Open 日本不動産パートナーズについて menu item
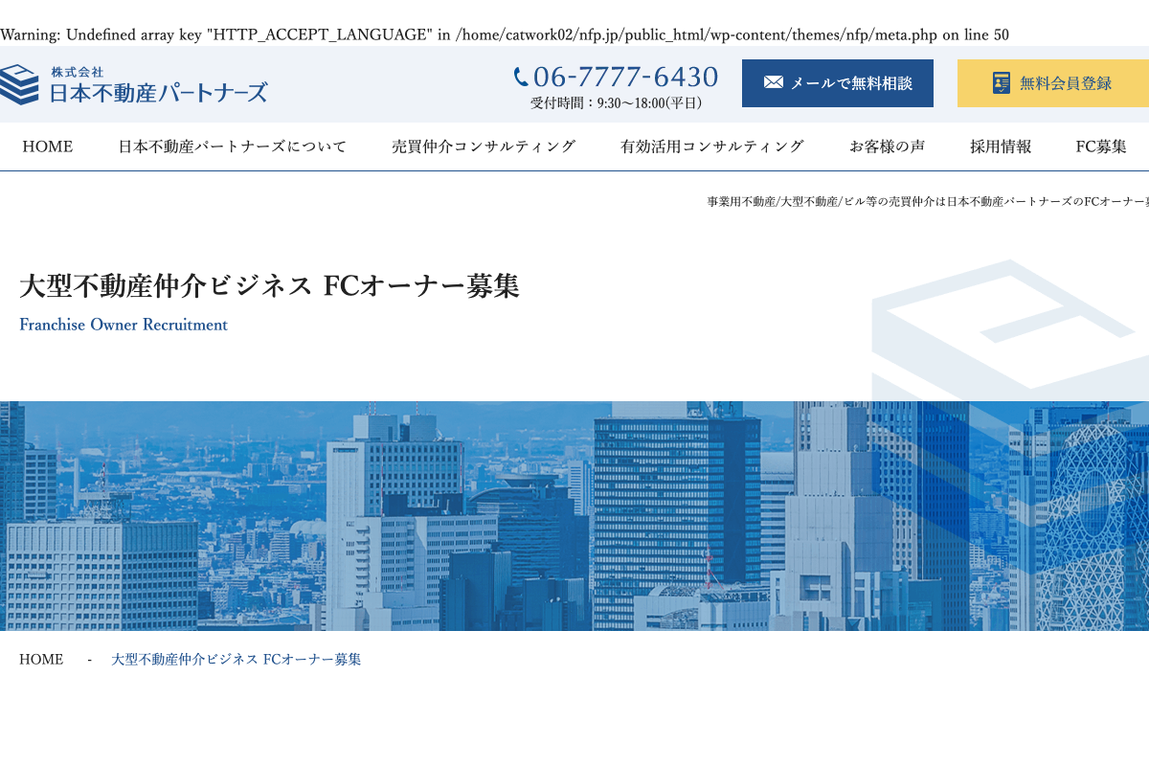 click(233, 146)
